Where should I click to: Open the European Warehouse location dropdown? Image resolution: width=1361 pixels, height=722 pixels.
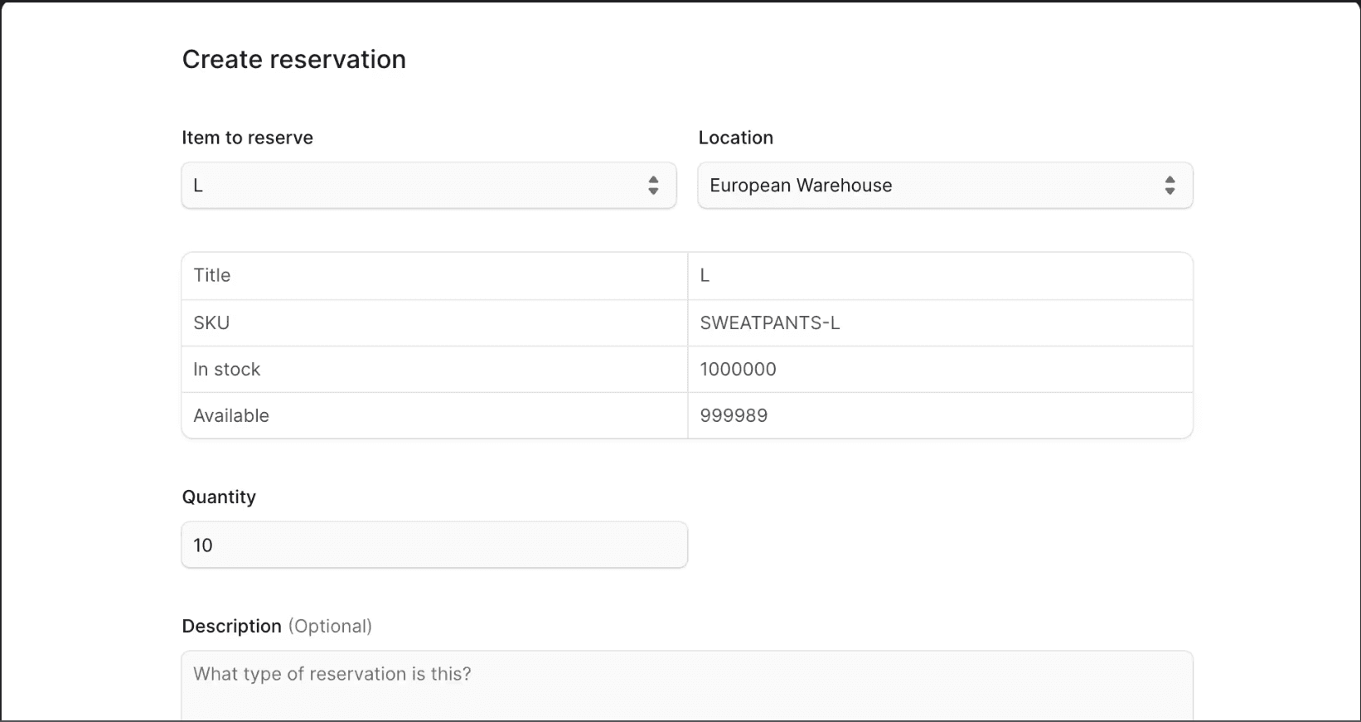tap(928, 186)
